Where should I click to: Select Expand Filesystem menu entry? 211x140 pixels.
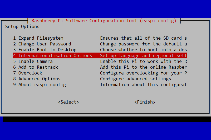pyautogui.click(x=38, y=38)
